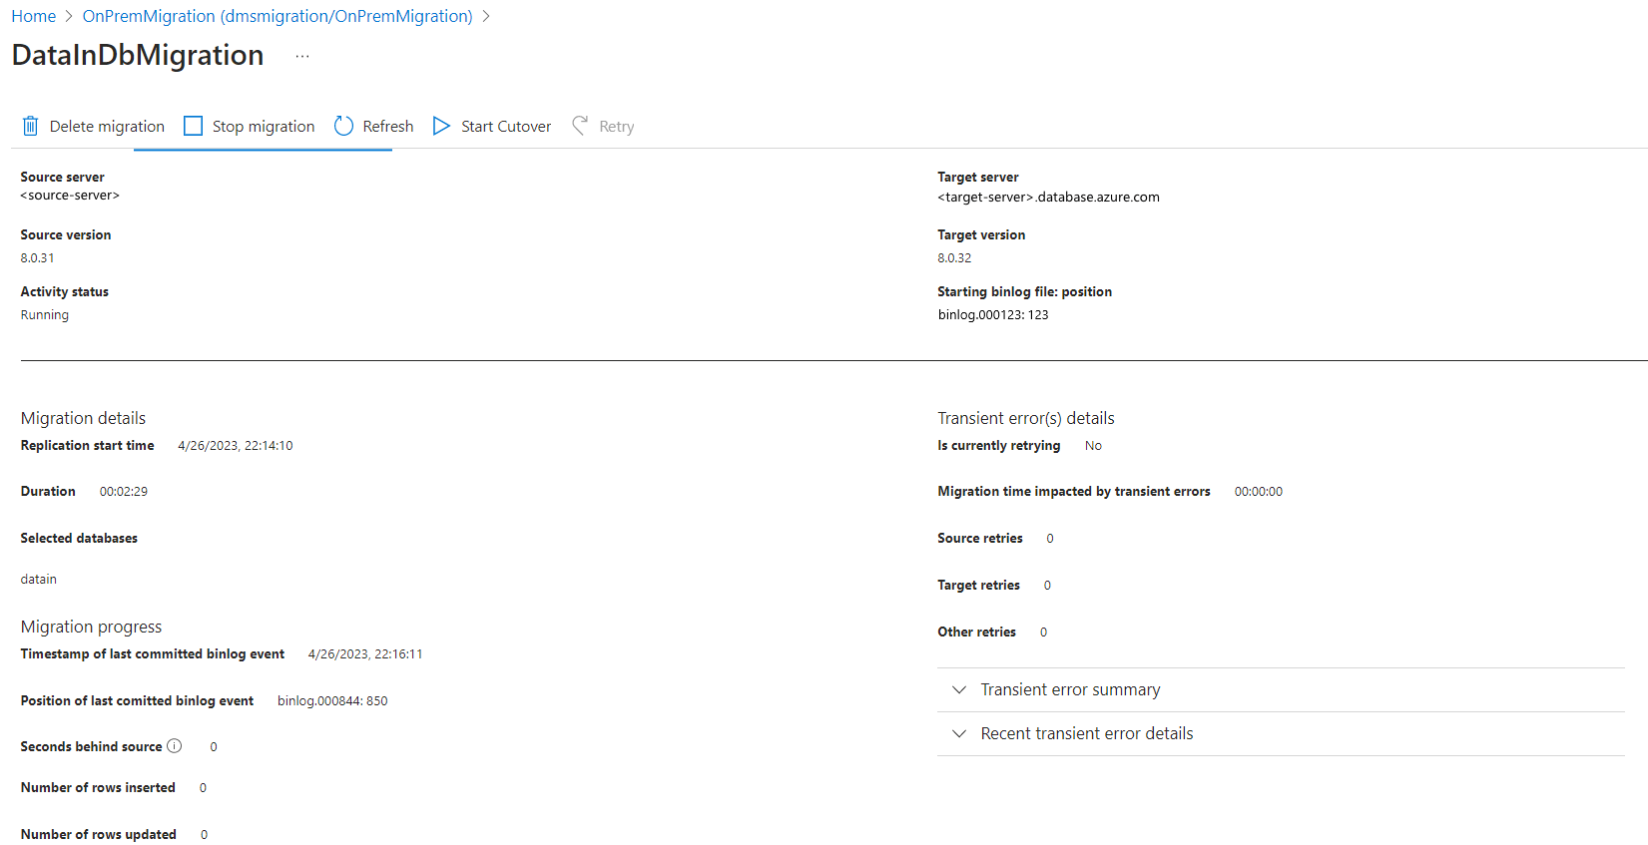Click info icon beside Seconds behind source
This screenshot has width=1648, height=845.
[x=175, y=746]
